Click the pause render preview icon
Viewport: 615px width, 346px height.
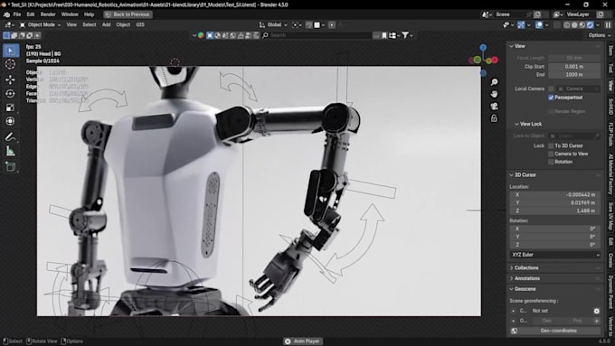click(x=608, y=24)
